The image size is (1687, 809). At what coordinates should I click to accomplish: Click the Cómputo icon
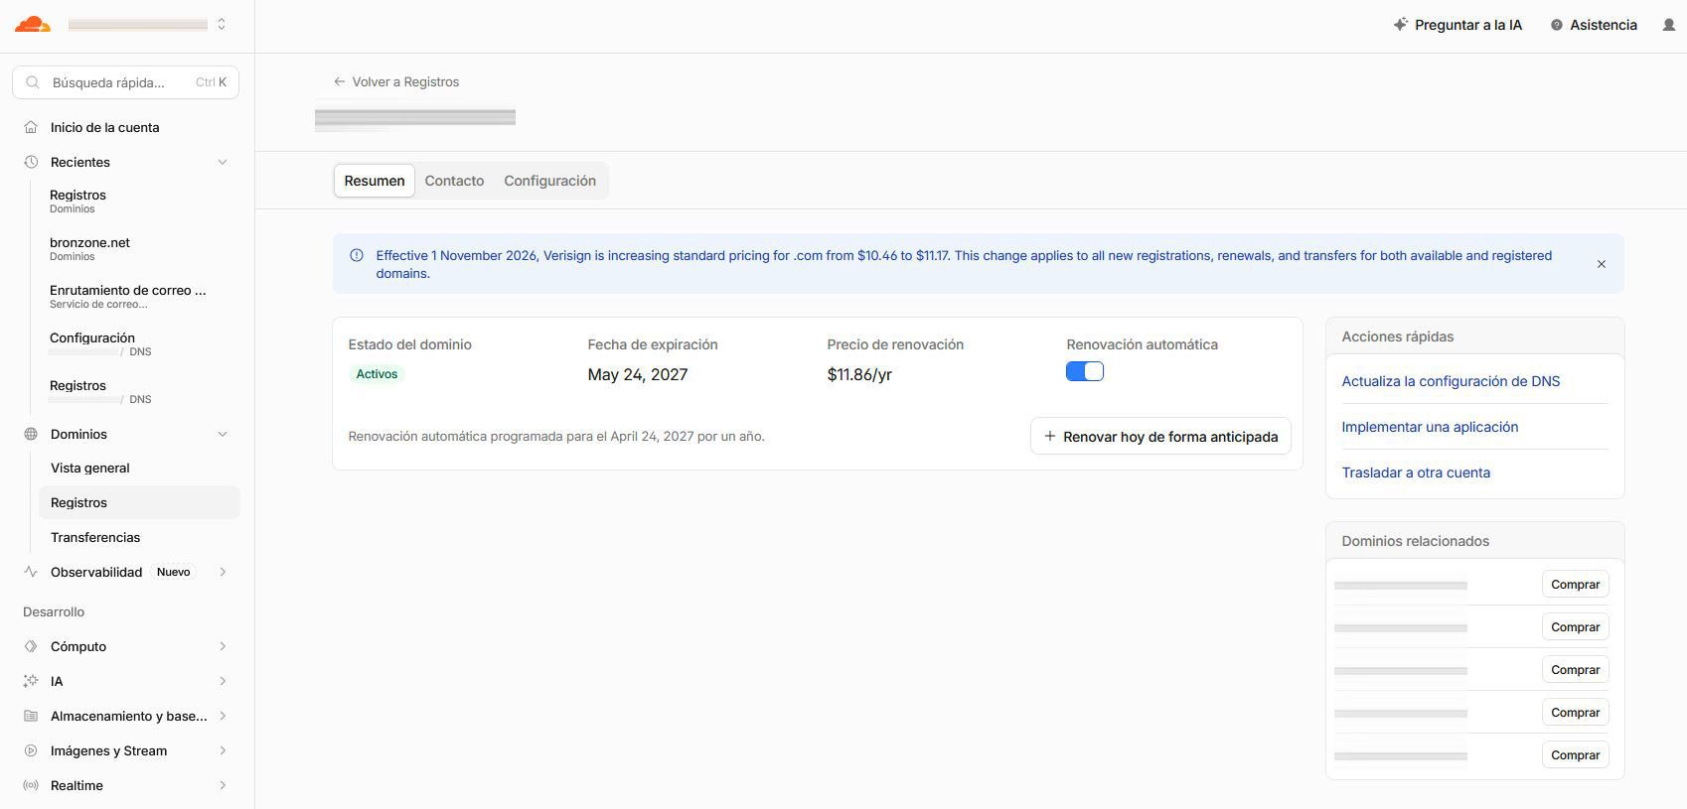(31, 646)
